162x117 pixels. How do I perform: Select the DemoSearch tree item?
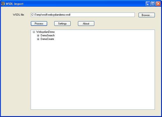(47, 35)
